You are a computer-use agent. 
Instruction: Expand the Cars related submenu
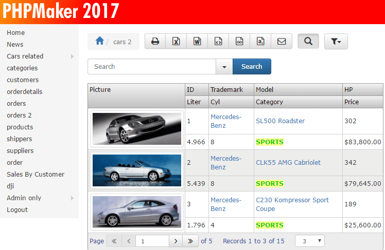point(39,56)
